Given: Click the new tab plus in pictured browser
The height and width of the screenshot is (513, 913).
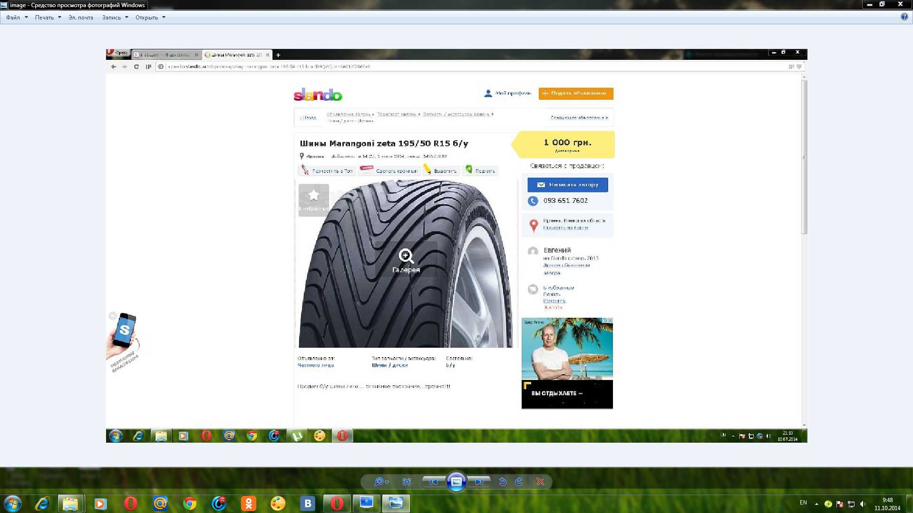Looking at the screenshot, I should click(278, 55).
